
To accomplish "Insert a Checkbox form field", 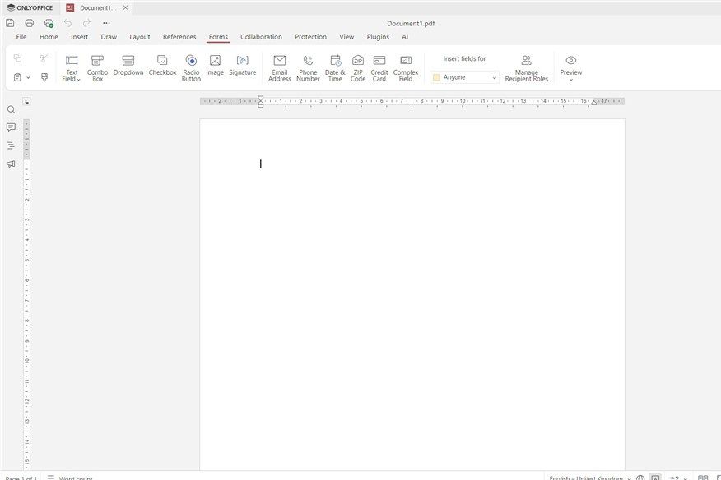I will (162, 65).
